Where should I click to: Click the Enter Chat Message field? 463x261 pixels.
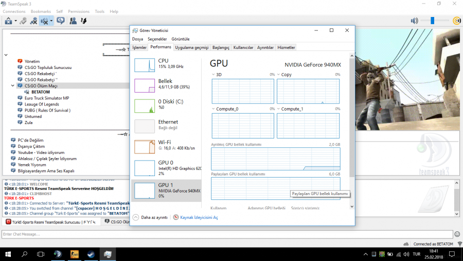(227, 234)
